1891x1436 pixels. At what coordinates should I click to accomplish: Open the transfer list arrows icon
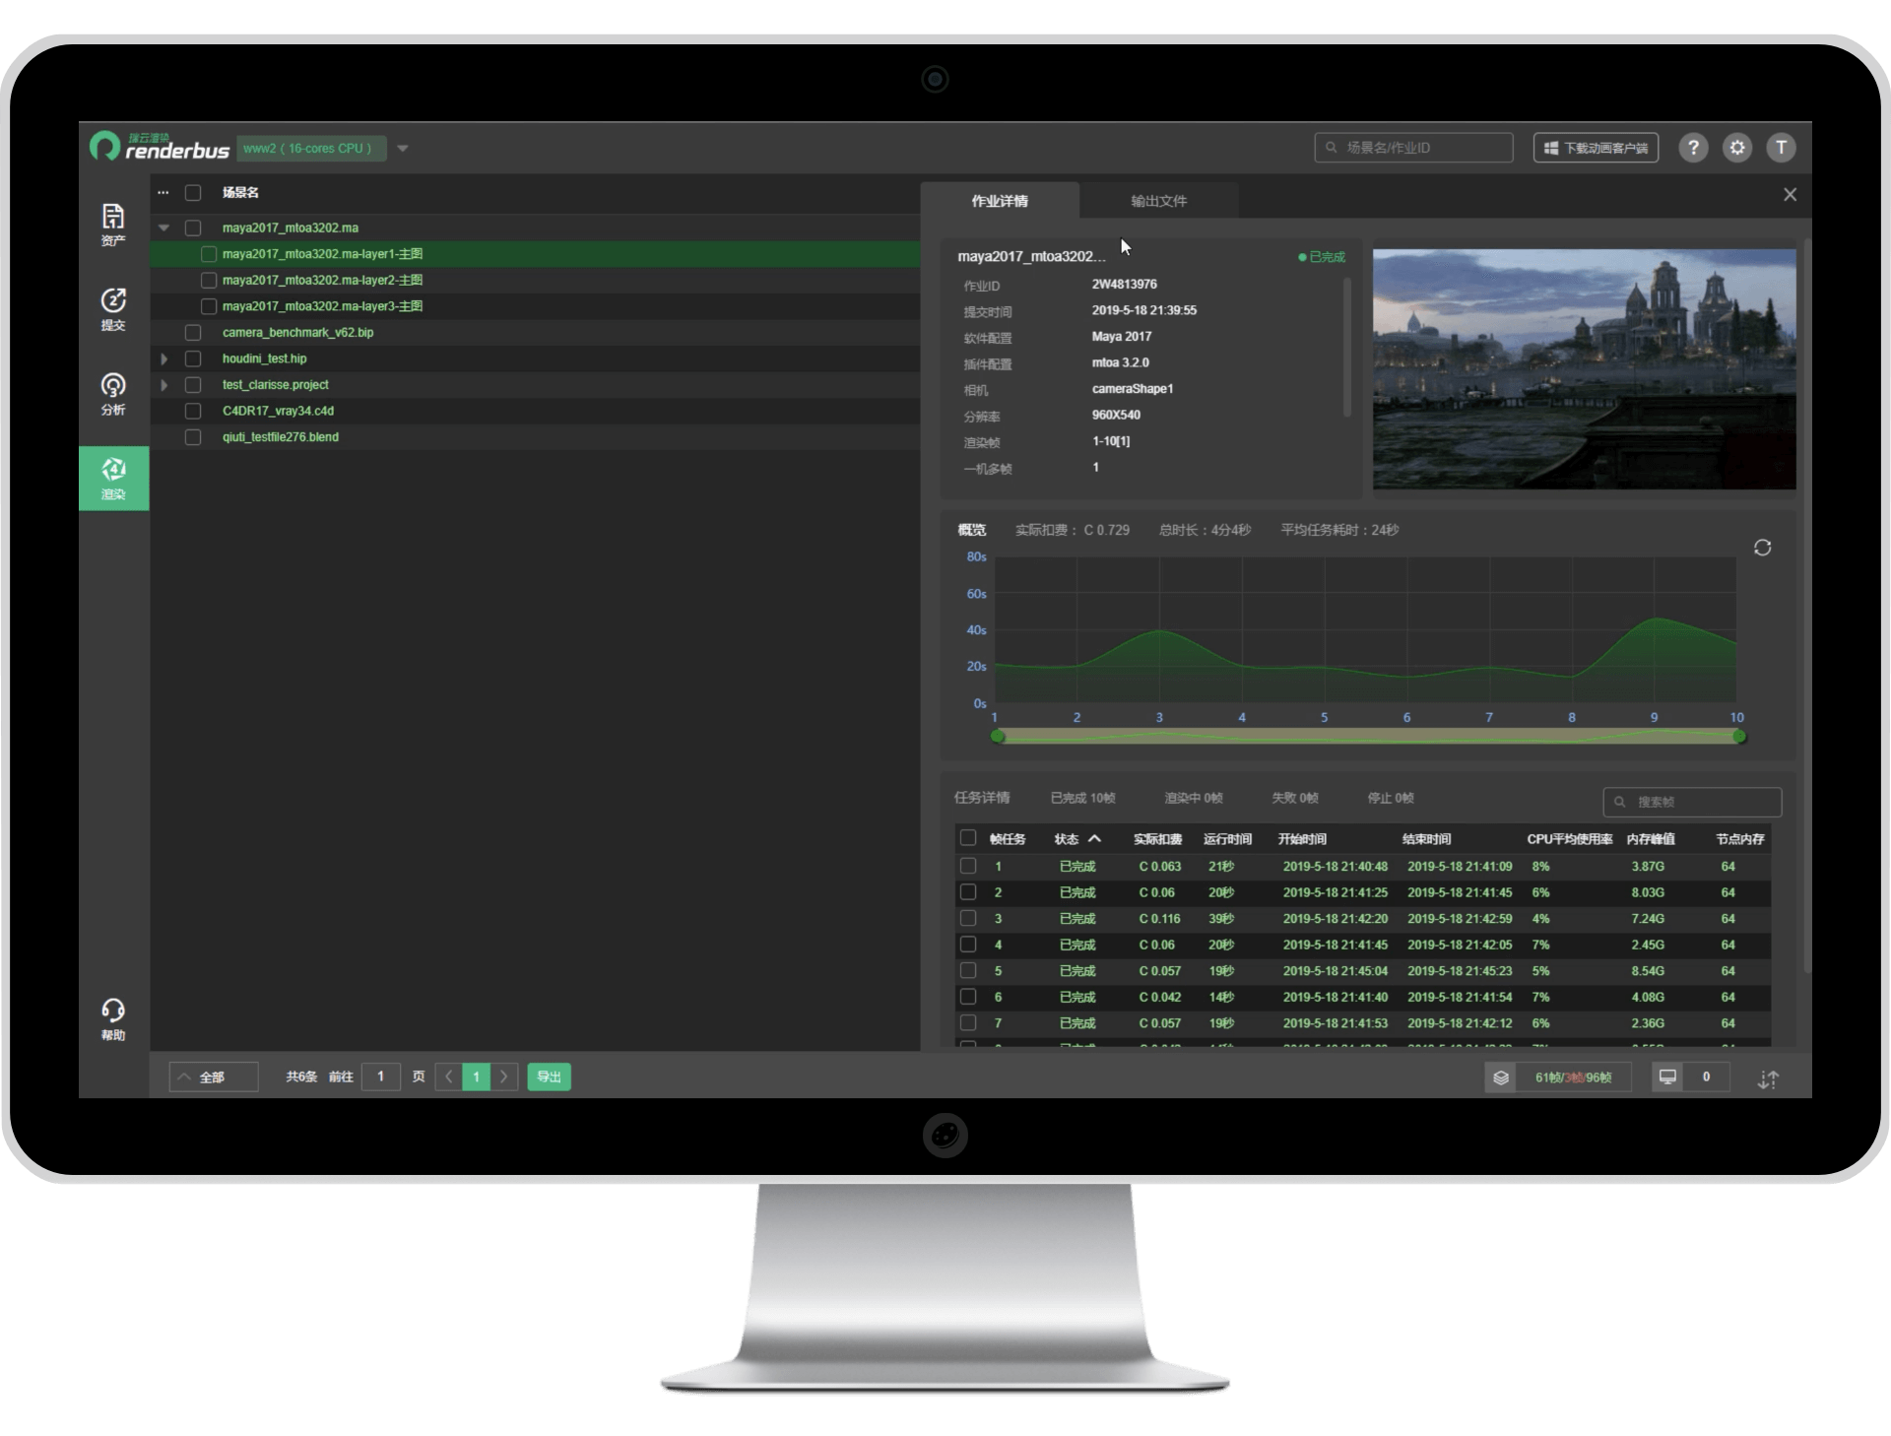pyautogui.click(x=1768, y=1079)
